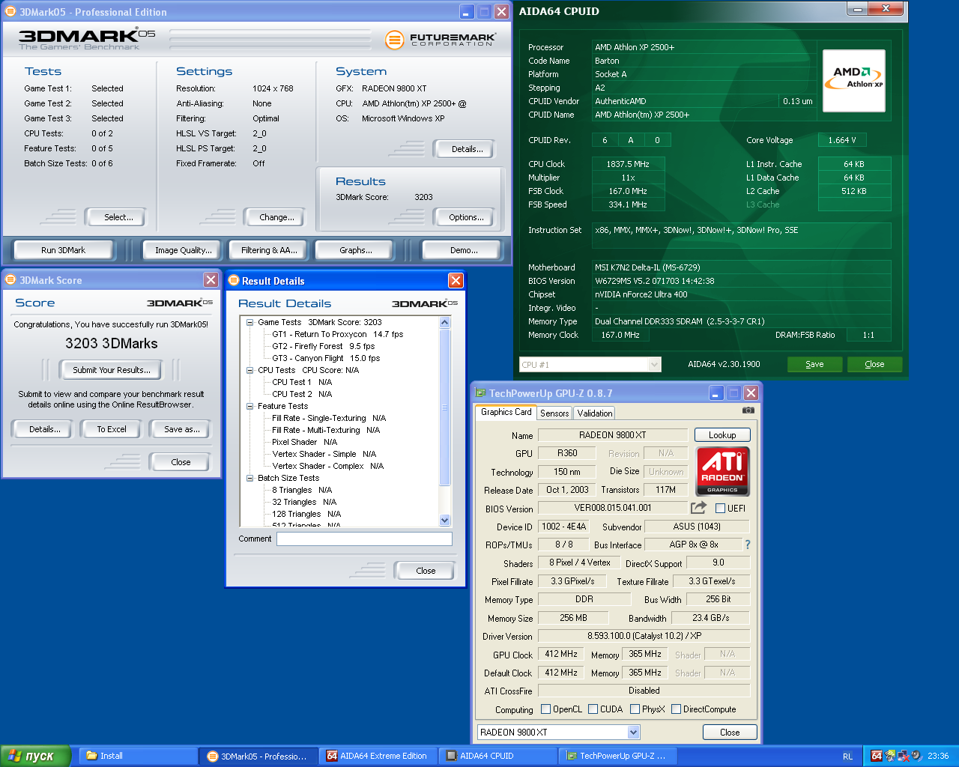Click the Result Details window title icon

234,281
